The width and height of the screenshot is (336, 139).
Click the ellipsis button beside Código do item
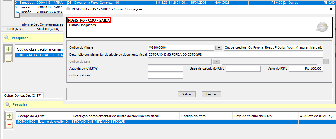click(x=326, y=62)
